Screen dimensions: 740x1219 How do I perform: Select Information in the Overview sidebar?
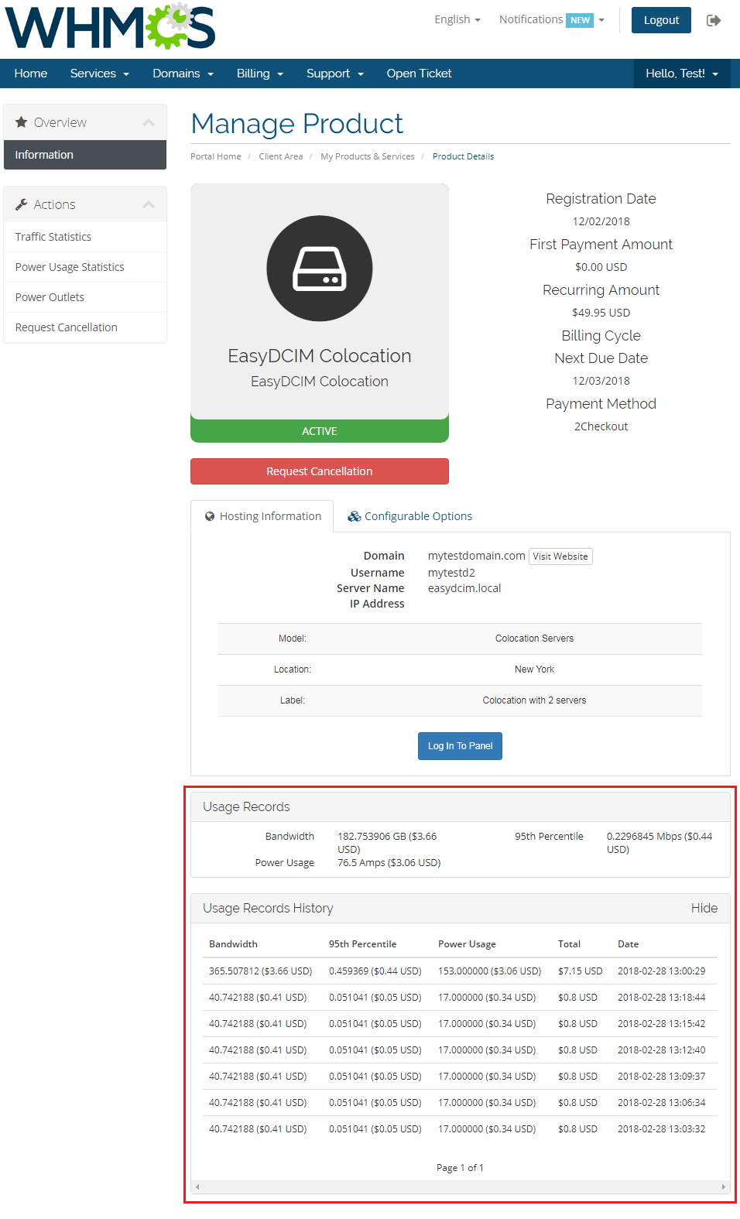(85, 155)
